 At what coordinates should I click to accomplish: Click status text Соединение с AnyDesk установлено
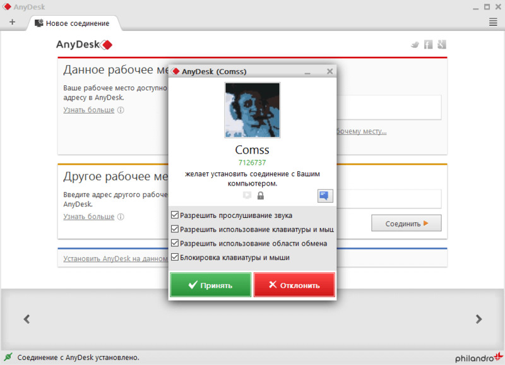pyautogui.click(x=78, y=357)
